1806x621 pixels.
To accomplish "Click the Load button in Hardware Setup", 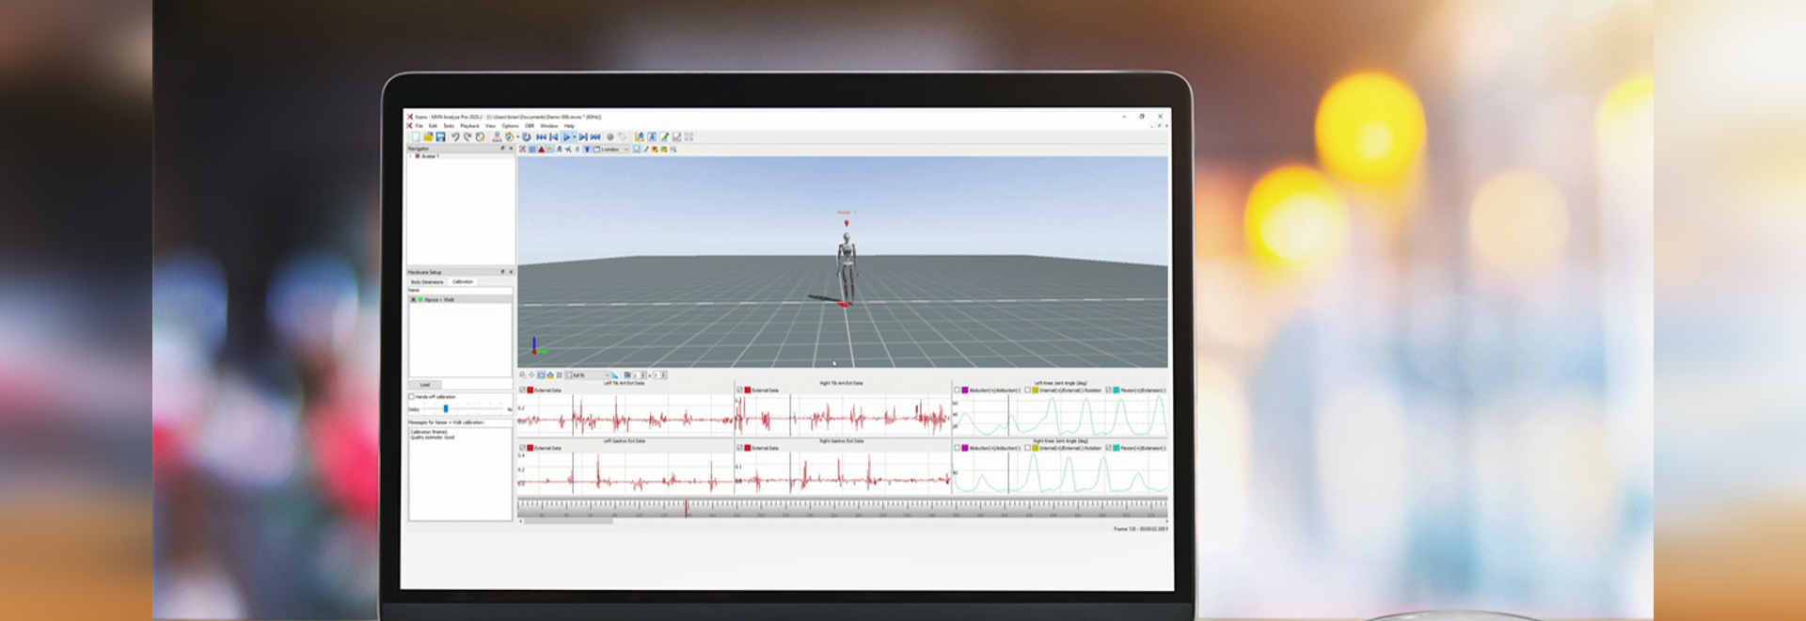I will click(425, 385).
